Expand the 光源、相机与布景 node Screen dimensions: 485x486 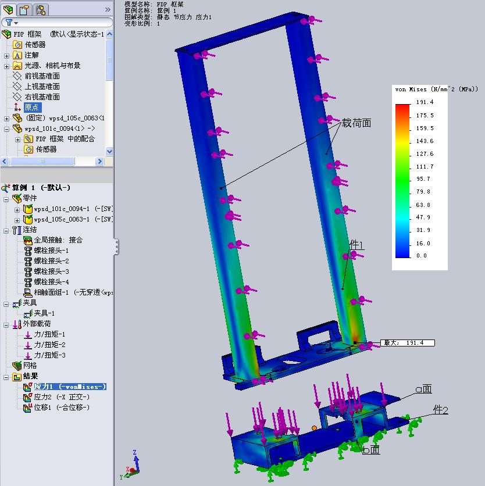pyautogui.click(x=6, y=66)
